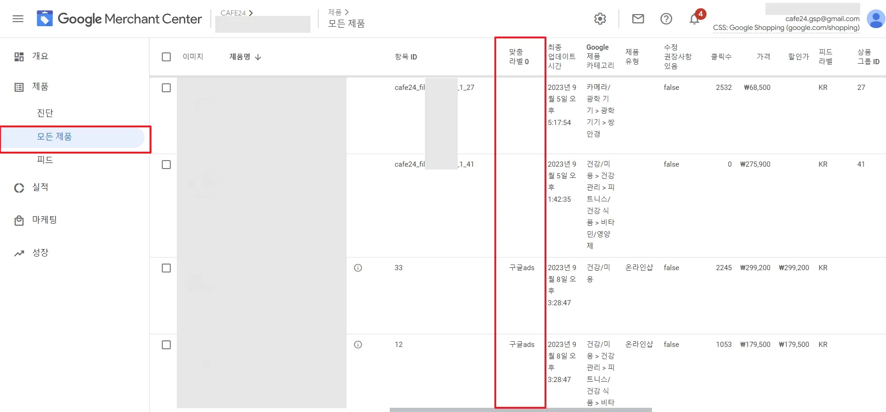Click the 할인가 ₩179,500 cell

pos(794,345)
